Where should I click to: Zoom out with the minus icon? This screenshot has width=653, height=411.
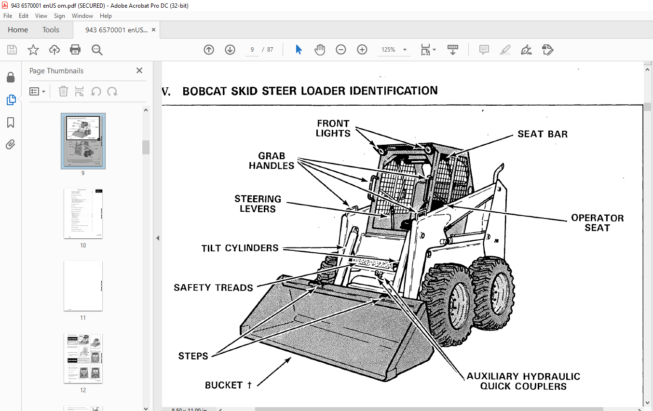(341, 50)
